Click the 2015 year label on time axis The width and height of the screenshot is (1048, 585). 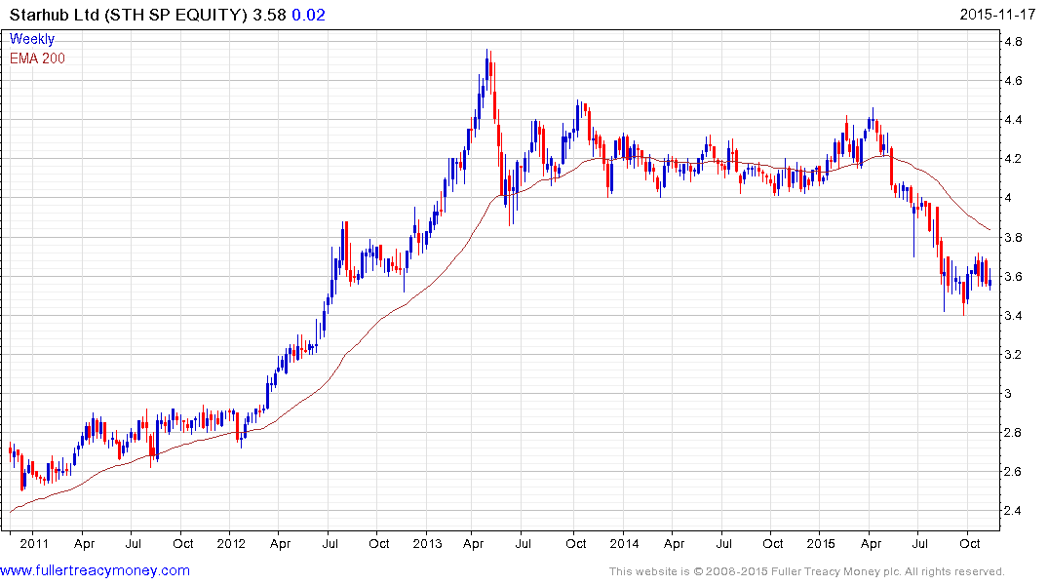[821, 543]
